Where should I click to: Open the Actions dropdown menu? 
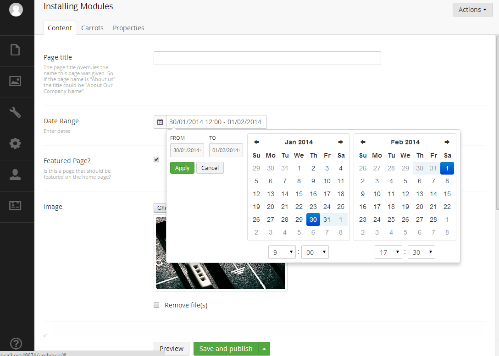coord(472,10)
